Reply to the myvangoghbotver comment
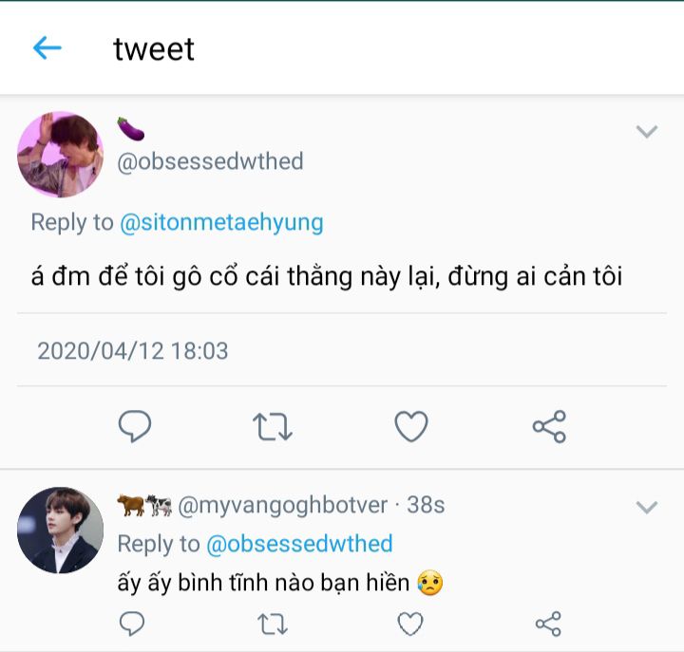The height and width of the screenshot is (652, 684). coord(134,624)
